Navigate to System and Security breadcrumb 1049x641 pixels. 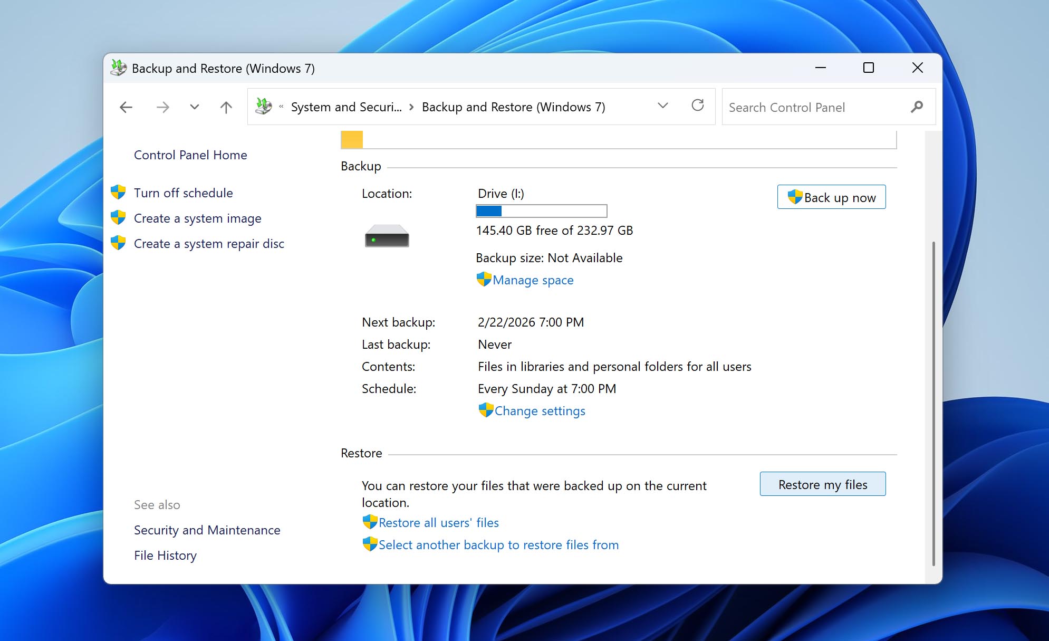[x=345, y=107]
